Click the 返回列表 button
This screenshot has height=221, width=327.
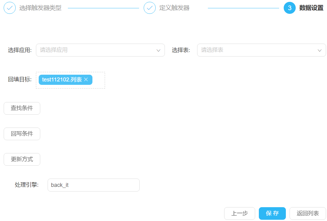pyautogui.click(x=307, y=213)
